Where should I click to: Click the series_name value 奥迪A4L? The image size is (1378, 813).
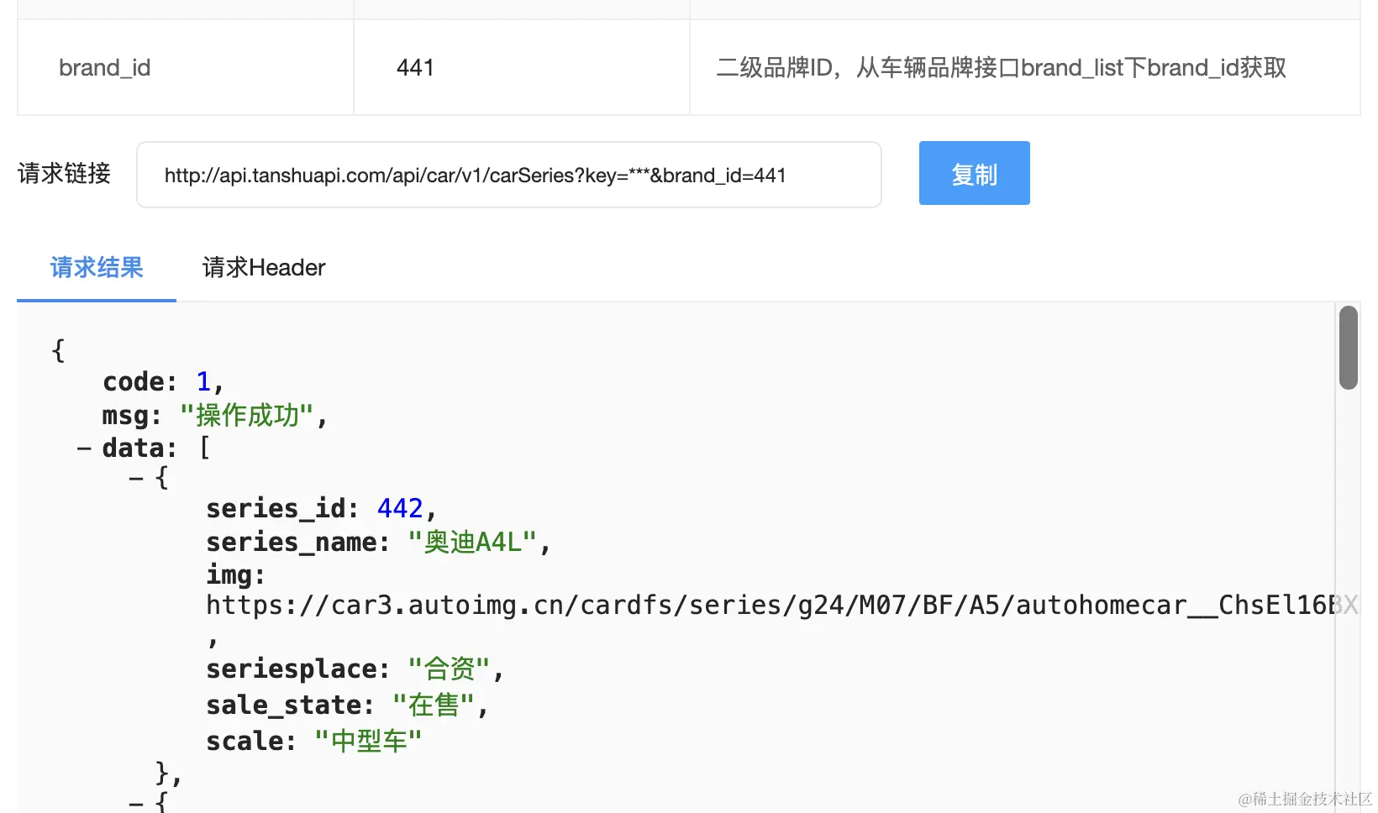471,543
